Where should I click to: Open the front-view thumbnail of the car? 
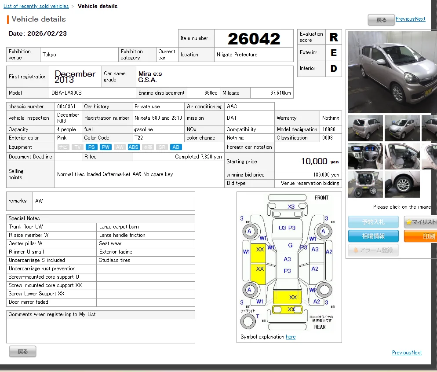tap(402, 128)
